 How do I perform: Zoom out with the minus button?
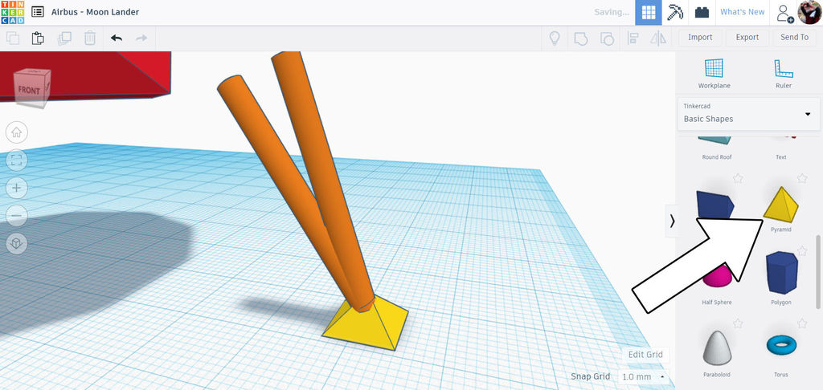click(16, 215)
